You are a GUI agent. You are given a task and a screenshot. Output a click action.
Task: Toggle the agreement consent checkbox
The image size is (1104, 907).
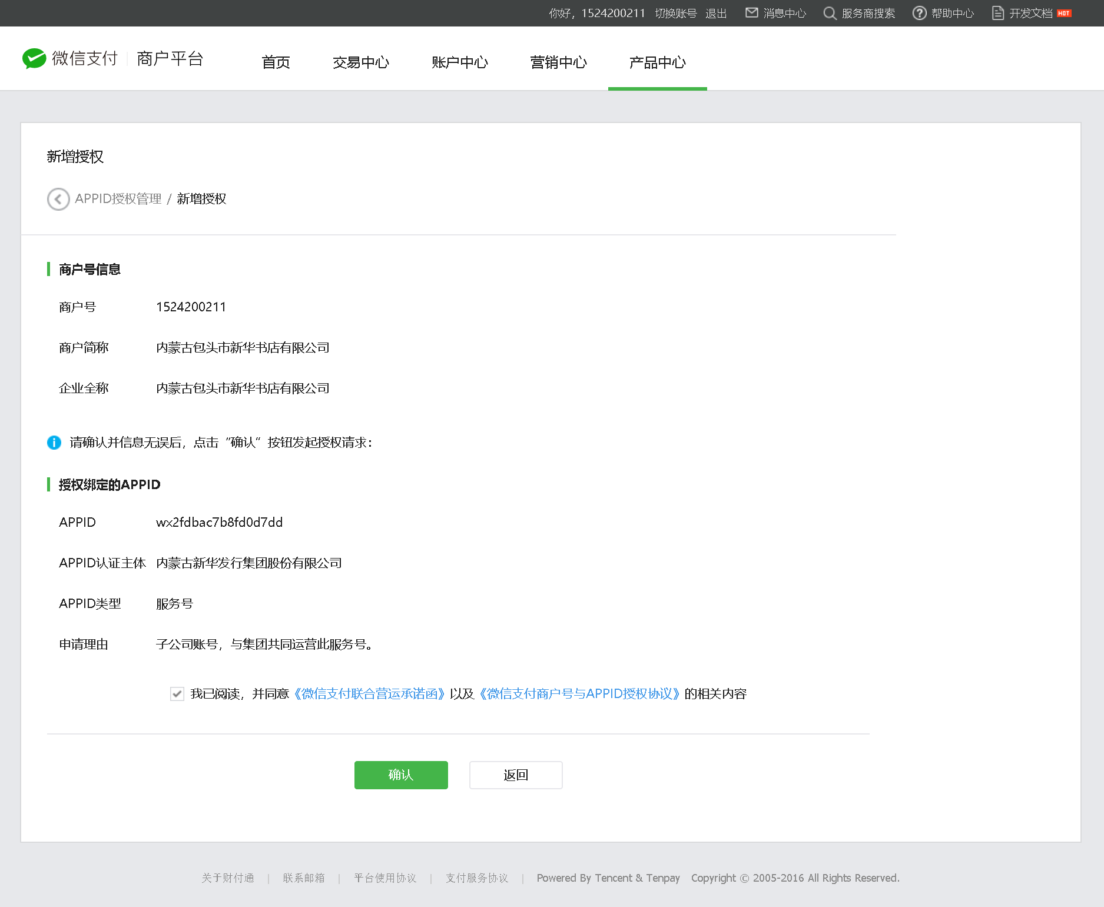tap(177, 694)
